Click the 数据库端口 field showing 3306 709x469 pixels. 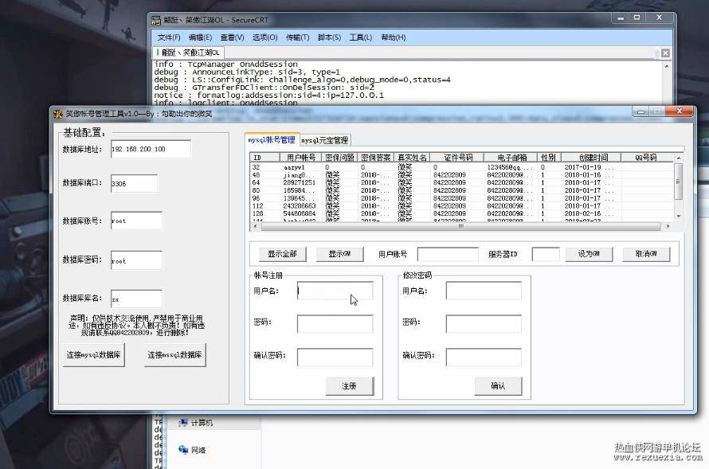[134, 183]
